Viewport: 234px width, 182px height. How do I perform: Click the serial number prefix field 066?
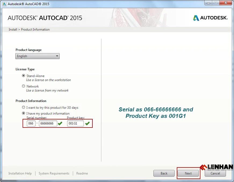(31, 123)
